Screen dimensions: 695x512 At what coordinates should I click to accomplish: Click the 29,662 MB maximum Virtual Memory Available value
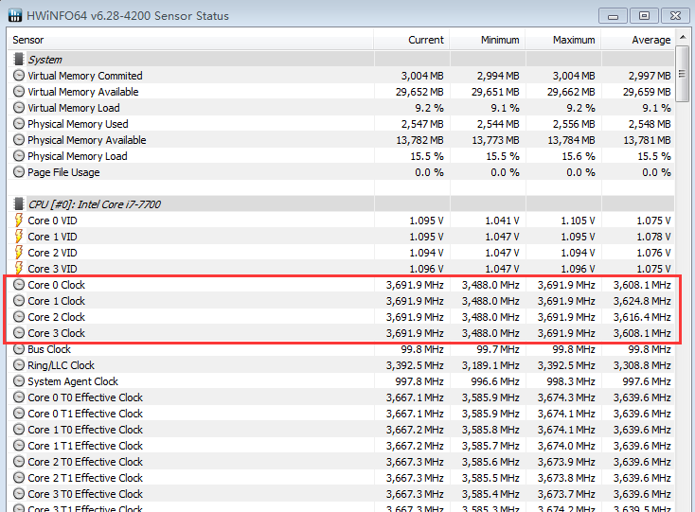571,92
